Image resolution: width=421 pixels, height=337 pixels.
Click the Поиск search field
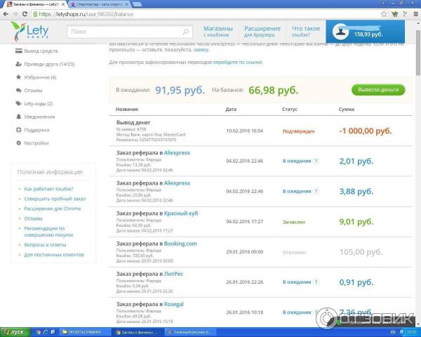[129, 32]
